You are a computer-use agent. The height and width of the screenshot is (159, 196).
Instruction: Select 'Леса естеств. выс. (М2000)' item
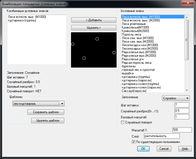click(x=153, y=20)
